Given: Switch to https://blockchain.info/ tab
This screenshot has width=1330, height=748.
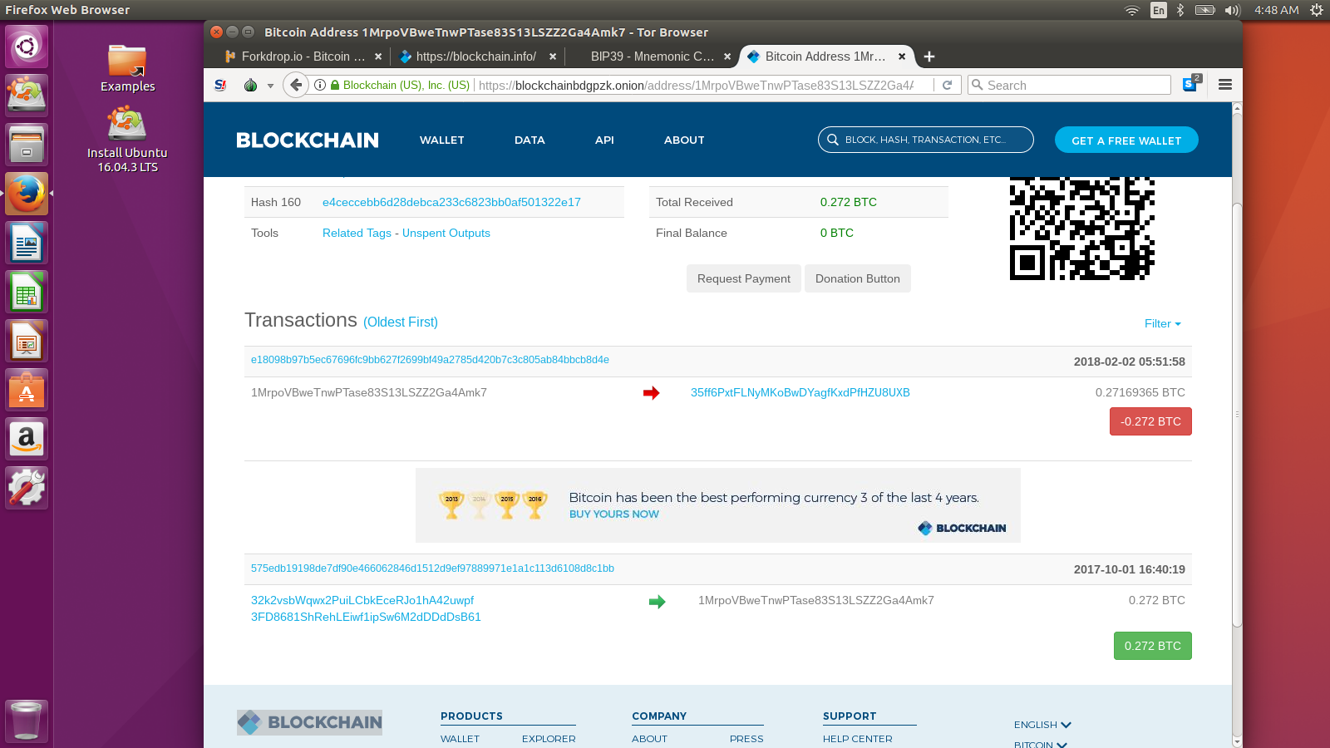Looking at the screenshot, I should [x=476, y=57].
